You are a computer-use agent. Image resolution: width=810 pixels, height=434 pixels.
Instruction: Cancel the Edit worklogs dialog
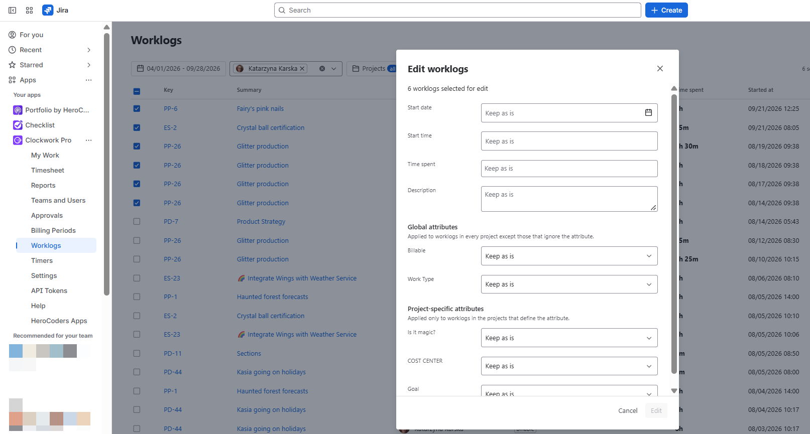click(628, 410)
